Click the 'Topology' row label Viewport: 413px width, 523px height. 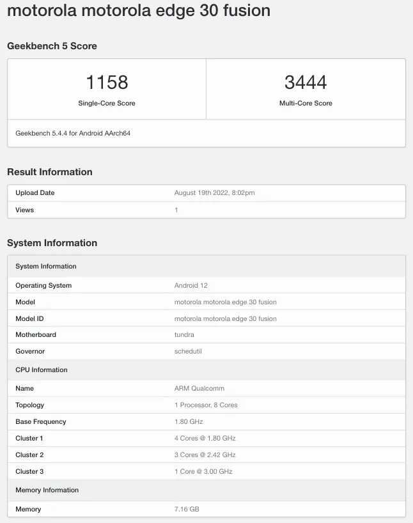[x=29, y=405]
